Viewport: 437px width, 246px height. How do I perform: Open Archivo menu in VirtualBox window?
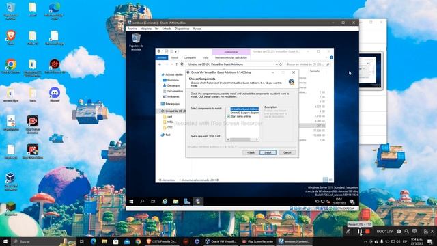[x=132, y=29]
